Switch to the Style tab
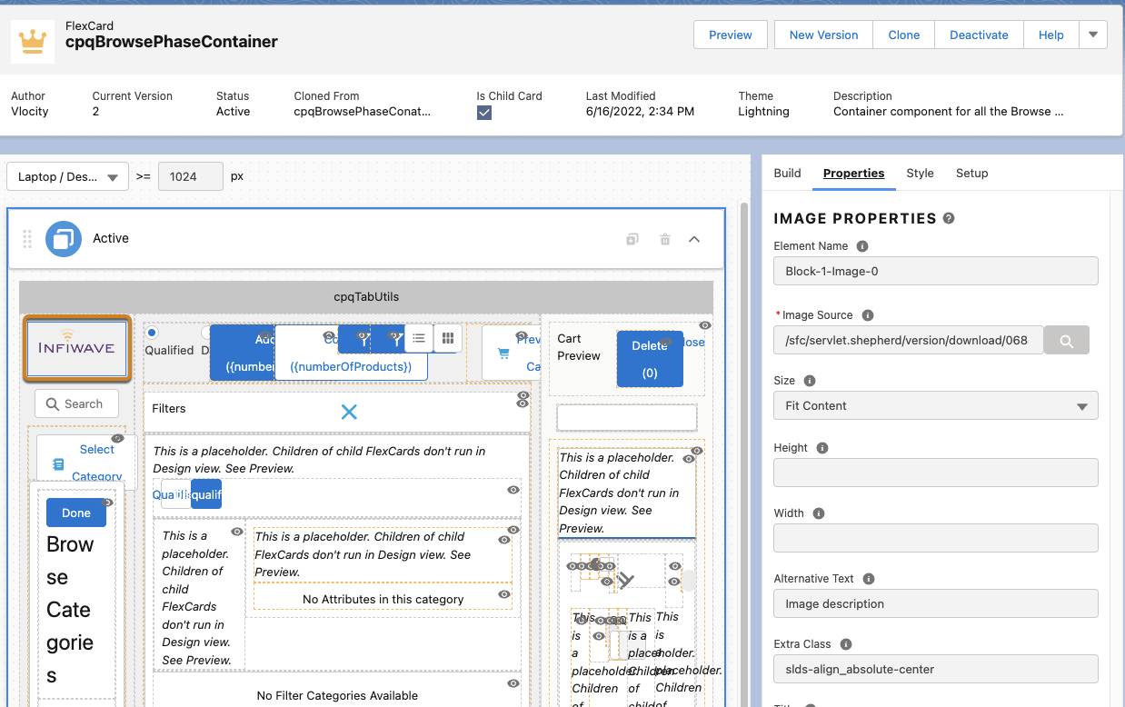This screenshot has height=707, width=1125. [920, 174]
